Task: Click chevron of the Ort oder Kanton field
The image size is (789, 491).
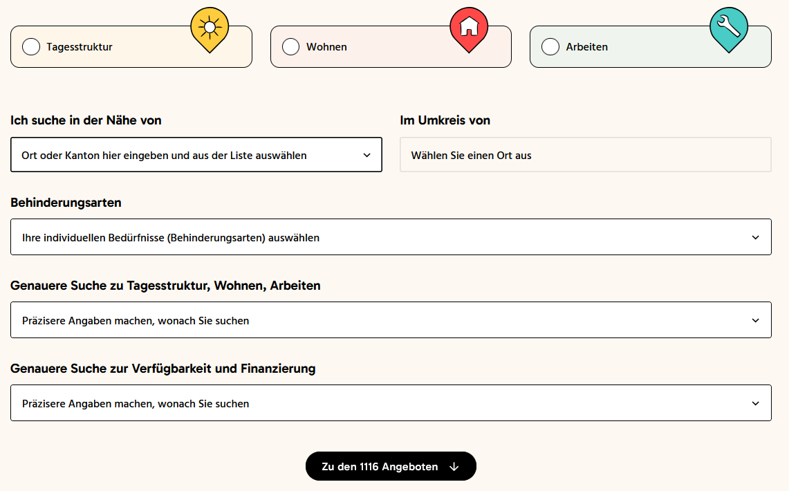Action: point(366,155)
